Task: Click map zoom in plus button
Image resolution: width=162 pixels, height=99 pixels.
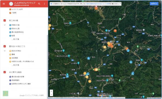Action: click(51, 91)
